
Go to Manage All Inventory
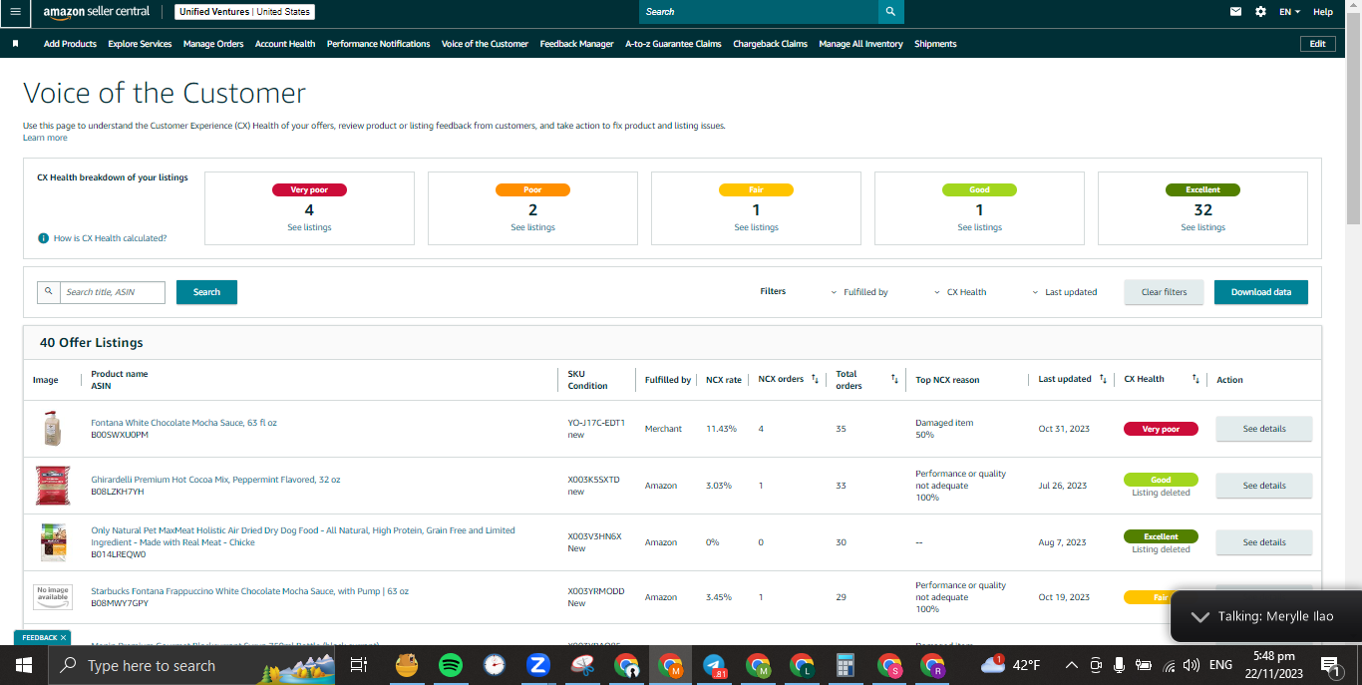[x=860, y=44]
